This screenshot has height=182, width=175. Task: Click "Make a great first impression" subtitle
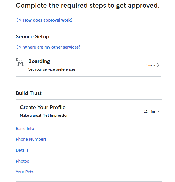click(x=44, y=115)
